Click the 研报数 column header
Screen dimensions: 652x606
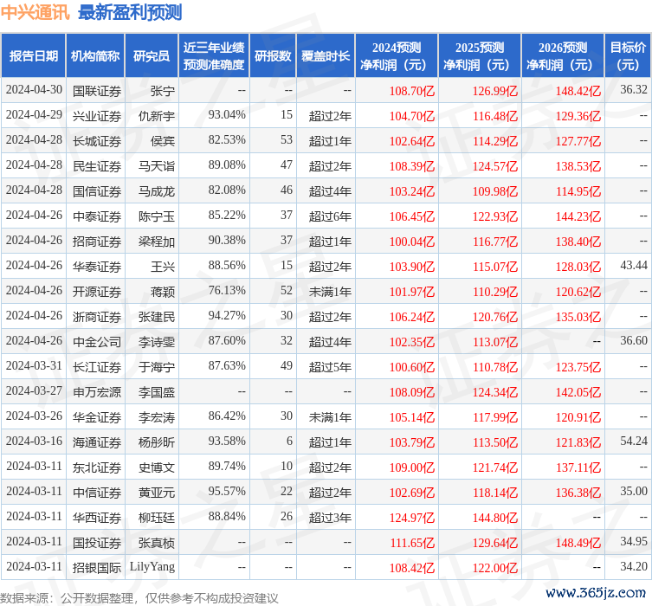(x=273, y=56)
